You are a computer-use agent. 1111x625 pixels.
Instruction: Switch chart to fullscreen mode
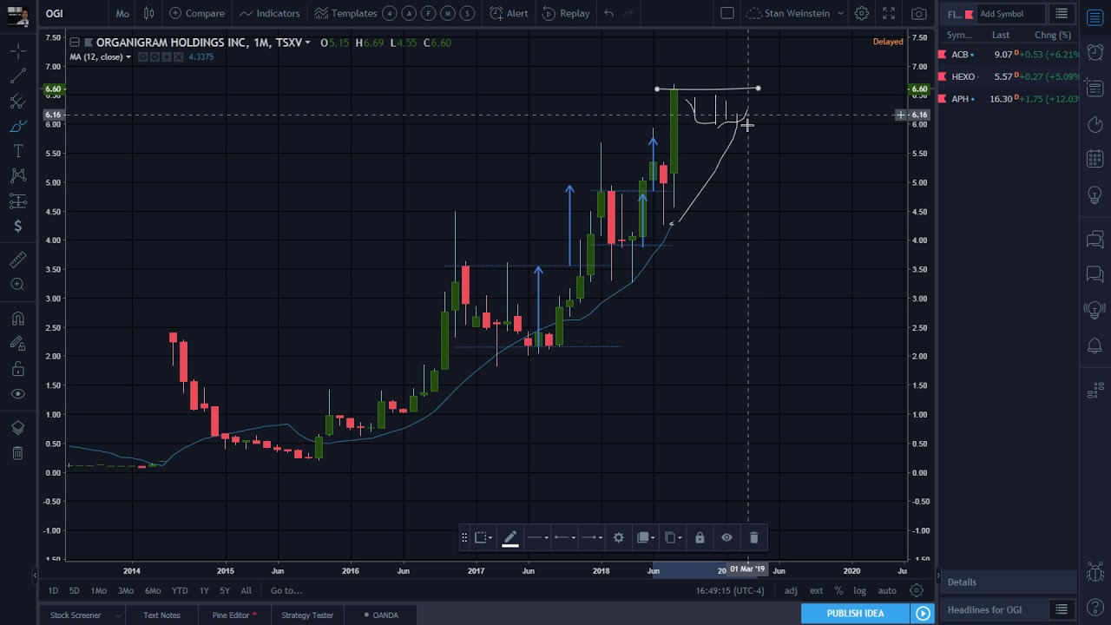point(889,13)
